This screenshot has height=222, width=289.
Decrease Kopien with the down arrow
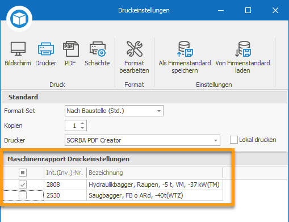coord(82,128)
